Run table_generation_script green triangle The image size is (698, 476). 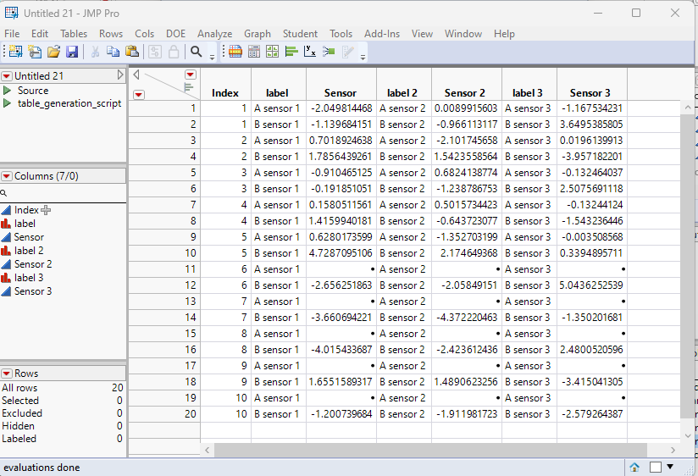click(x=7, y=103)
